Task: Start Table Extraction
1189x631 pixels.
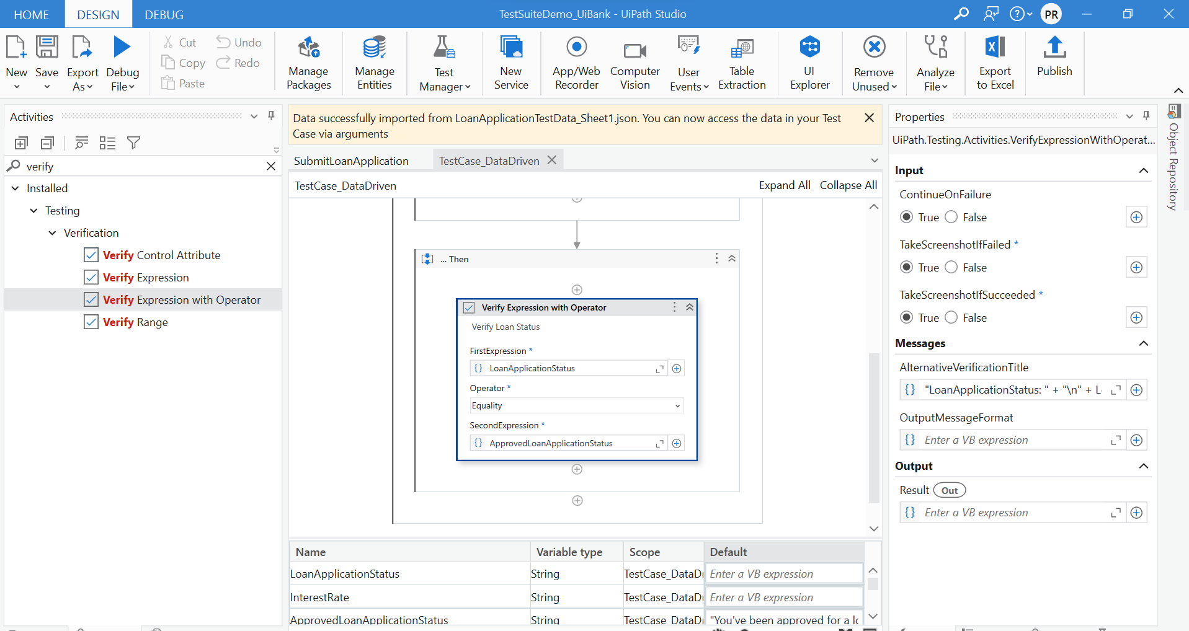Action: [742, 63]
